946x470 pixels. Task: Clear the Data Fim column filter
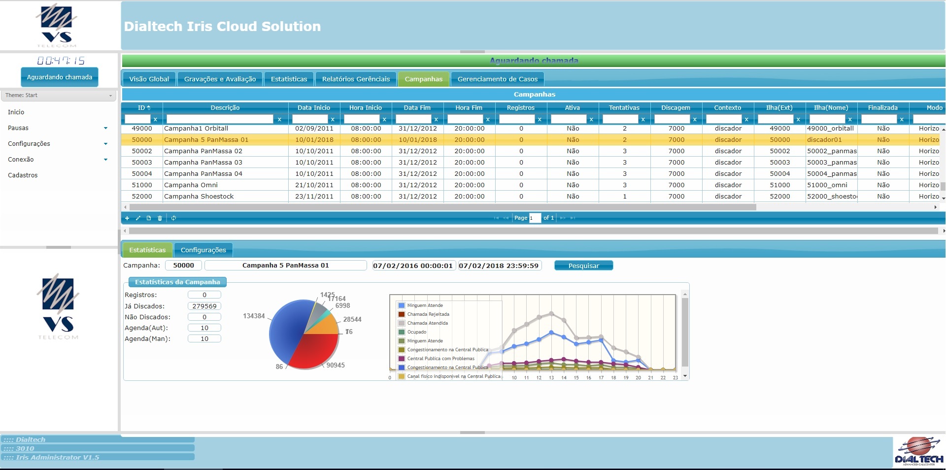click(436, 119)
